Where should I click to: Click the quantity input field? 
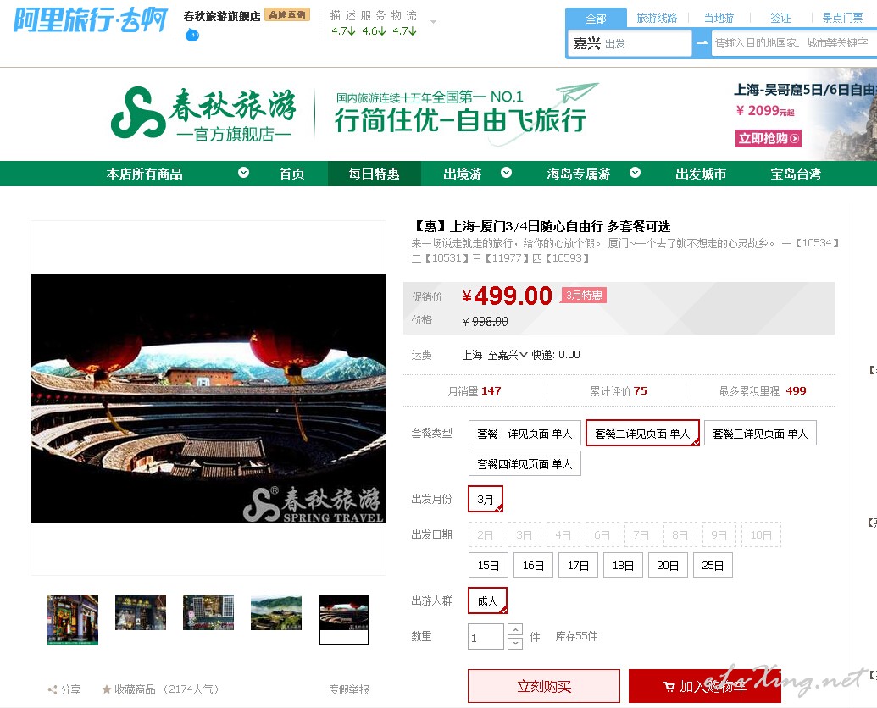(x=486, y=637)
